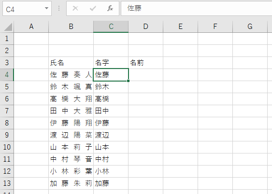Select cell containing 鈴 木 颯 真
The width and height of the screenshot is (272, 194).
(x=71, y=87)
